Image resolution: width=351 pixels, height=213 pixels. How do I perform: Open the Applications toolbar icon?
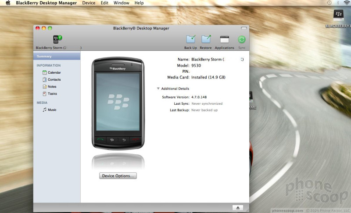(224, 39)
